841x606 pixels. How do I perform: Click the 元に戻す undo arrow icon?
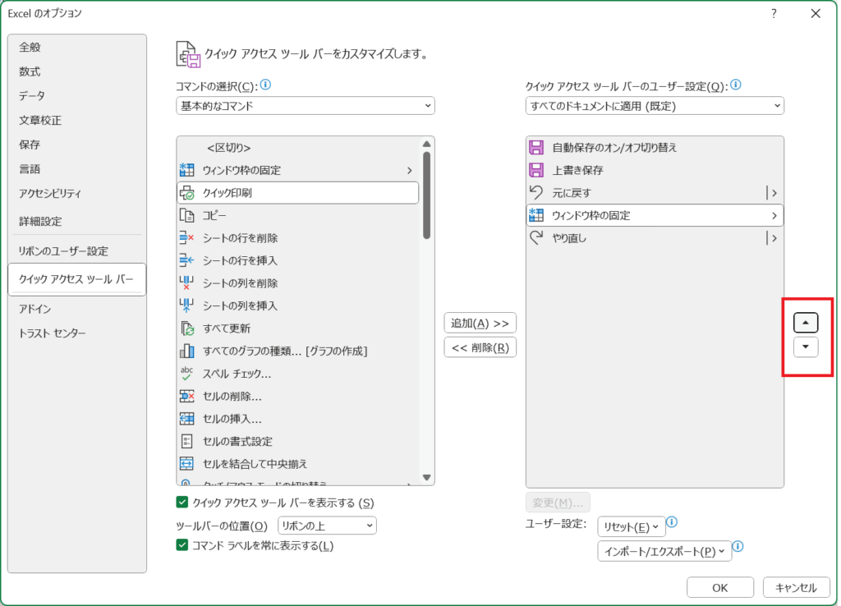click(536, 192)
